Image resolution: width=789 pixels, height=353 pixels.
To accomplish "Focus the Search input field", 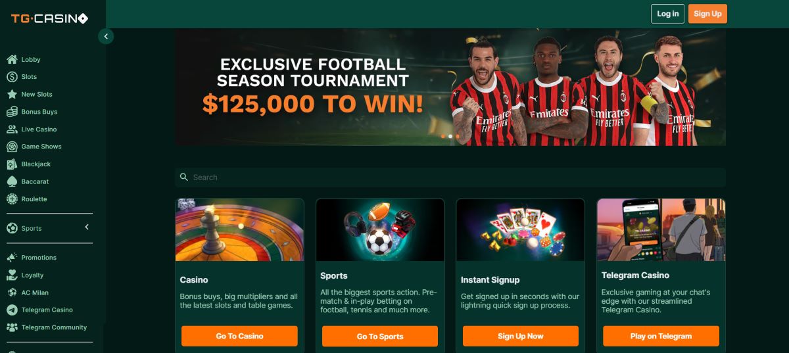I will click(x=450, y=177).
